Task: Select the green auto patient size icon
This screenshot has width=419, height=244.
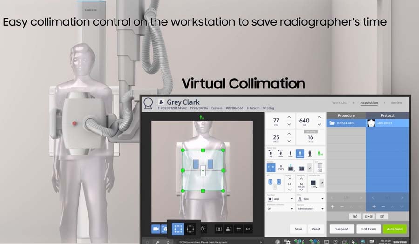Action: point(320,154)
